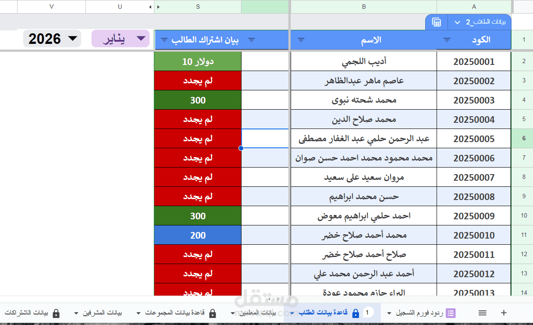This screenshot has height=325, width=533.
Task: Open قاعدة بيانات الطلاب tab menu arrow
Action: click(292, 314)
